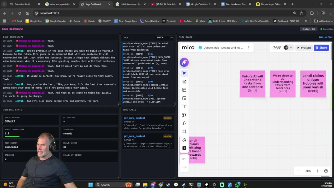Click second get_more_context tool call link

(x=134, y=136)
